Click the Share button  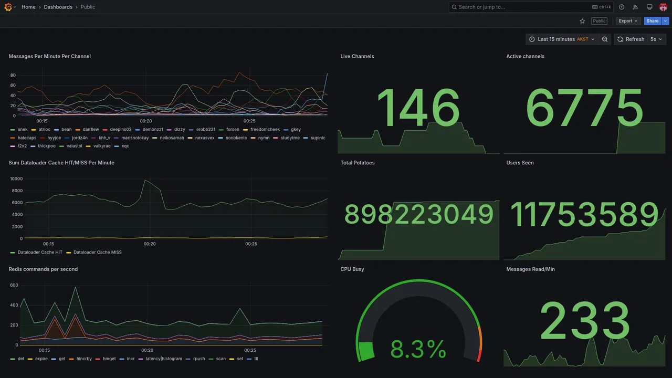(x=653, y=21)
